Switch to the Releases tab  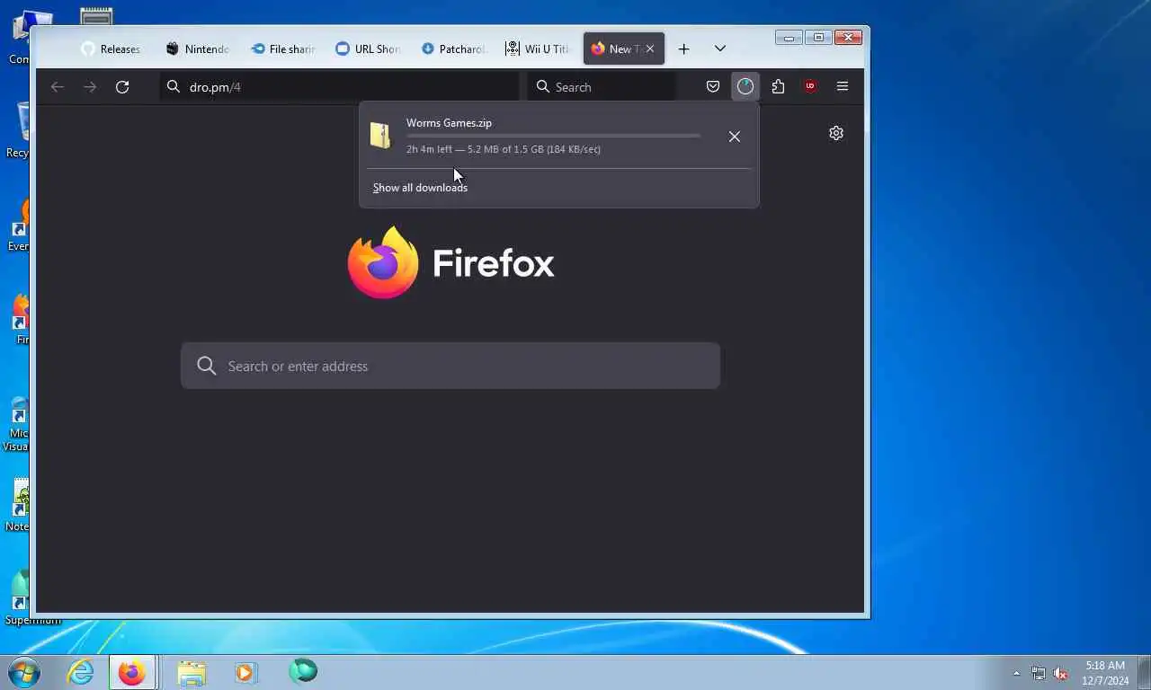(x=112, y=49)
